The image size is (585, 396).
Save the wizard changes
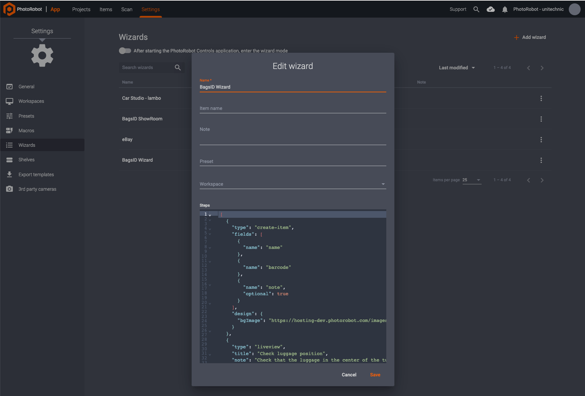coord(375,375)
